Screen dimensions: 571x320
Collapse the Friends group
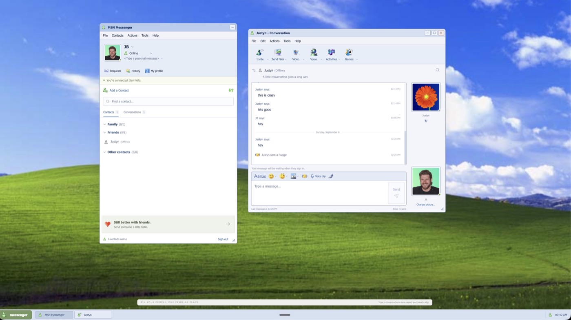104,133
